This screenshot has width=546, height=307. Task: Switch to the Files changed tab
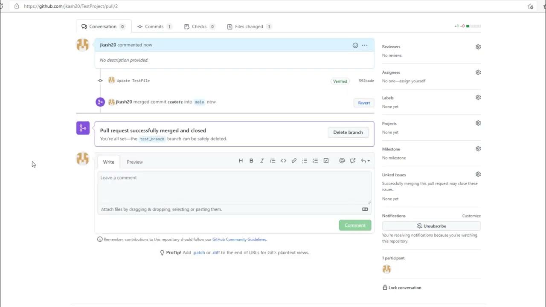249,26
